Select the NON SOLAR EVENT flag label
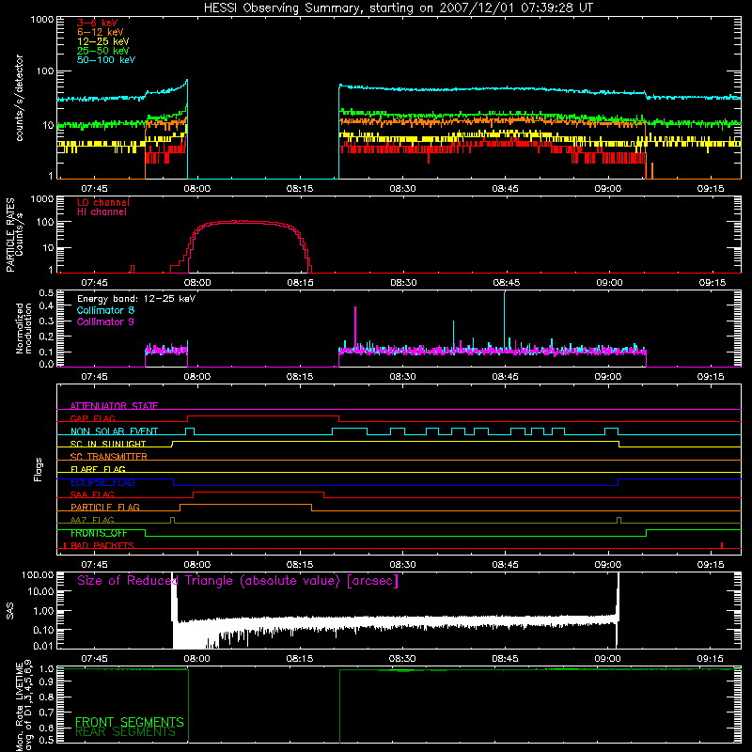The width and height of the screenshot is (752, 752). [x=114, y=431]
